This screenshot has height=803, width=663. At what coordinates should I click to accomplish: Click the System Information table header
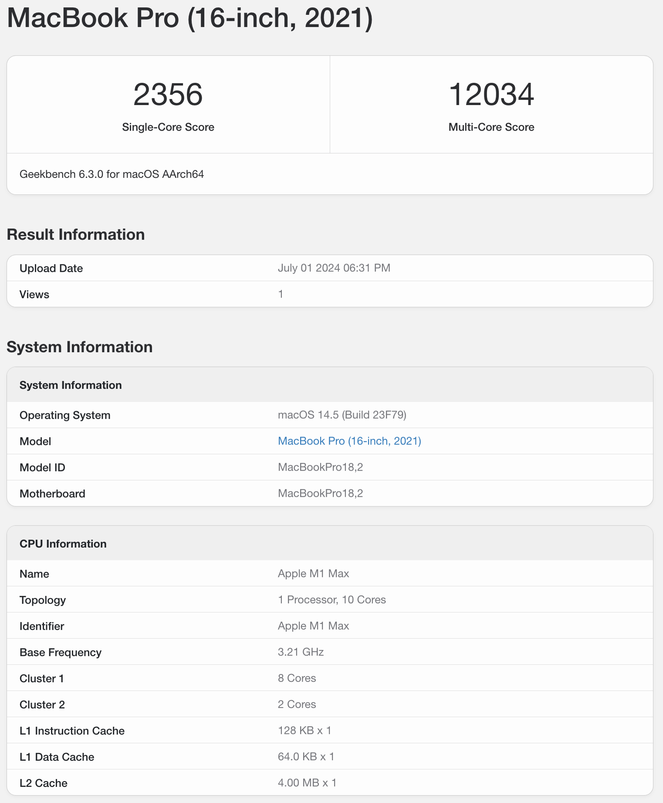pyautogui.click(x=71, y=385)
